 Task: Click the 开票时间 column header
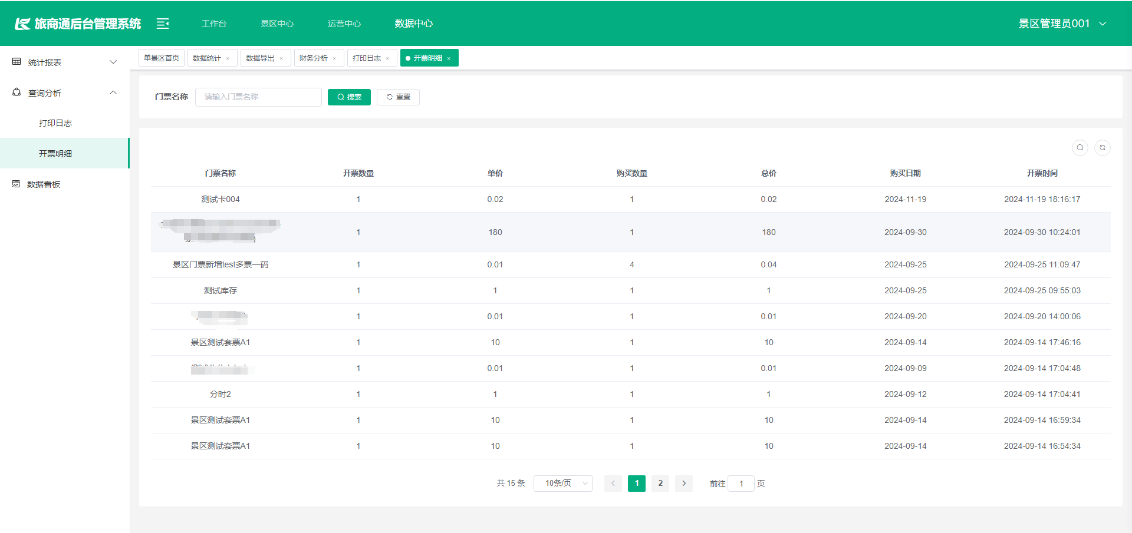[x=1042, y=173]
